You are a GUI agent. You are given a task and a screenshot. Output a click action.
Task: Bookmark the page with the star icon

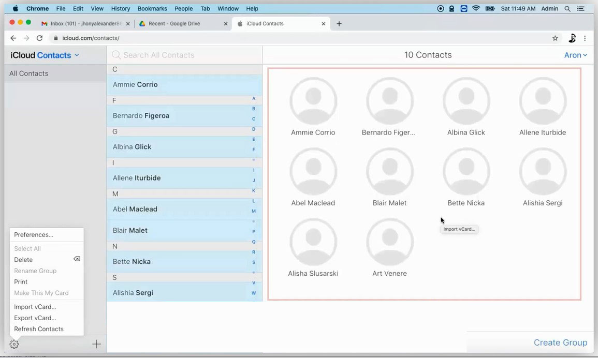[555, 38]
